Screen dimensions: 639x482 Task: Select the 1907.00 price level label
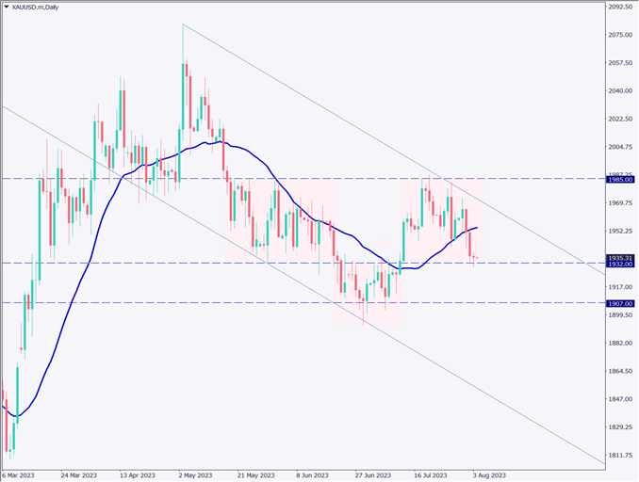[619, 303]
